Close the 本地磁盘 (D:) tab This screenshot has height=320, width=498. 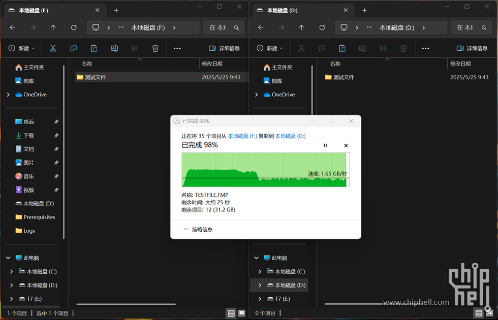pos(346,10)
